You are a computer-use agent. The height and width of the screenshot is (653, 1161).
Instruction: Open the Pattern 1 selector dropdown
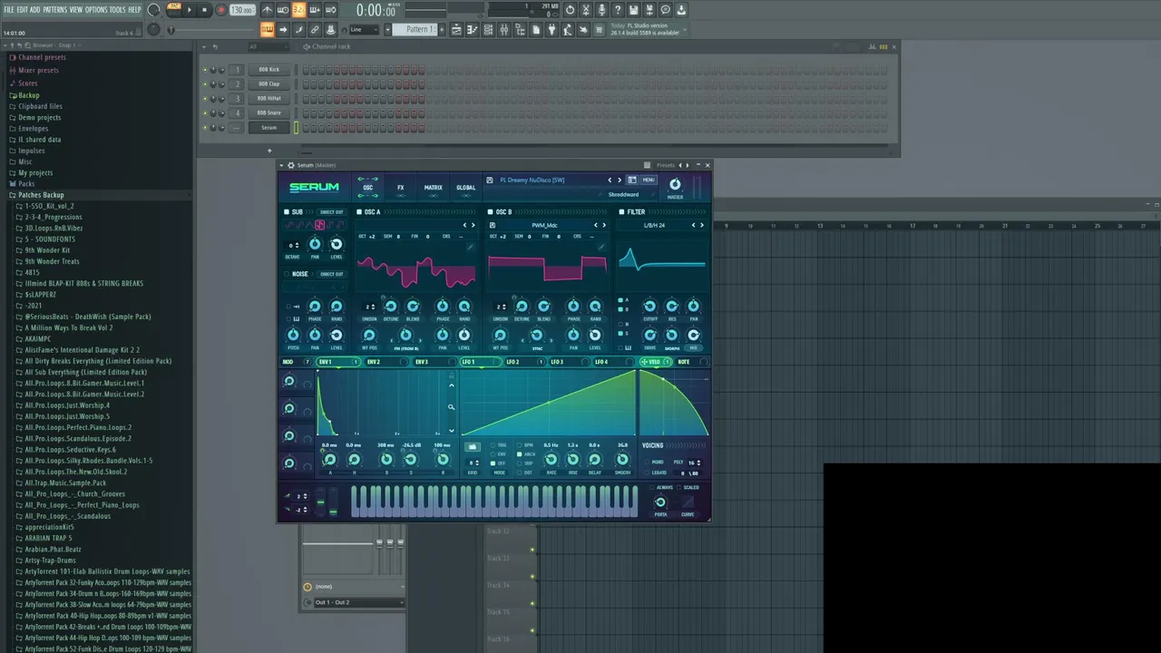(420, 30)
